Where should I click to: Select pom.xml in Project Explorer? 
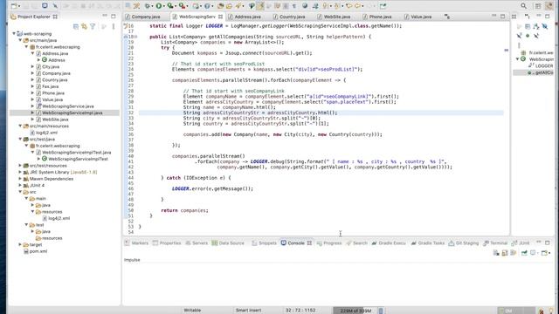coord(38,251)
